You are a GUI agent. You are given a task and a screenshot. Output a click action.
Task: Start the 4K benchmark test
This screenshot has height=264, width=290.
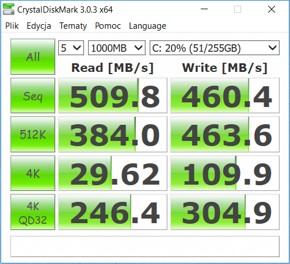(33, 173)
